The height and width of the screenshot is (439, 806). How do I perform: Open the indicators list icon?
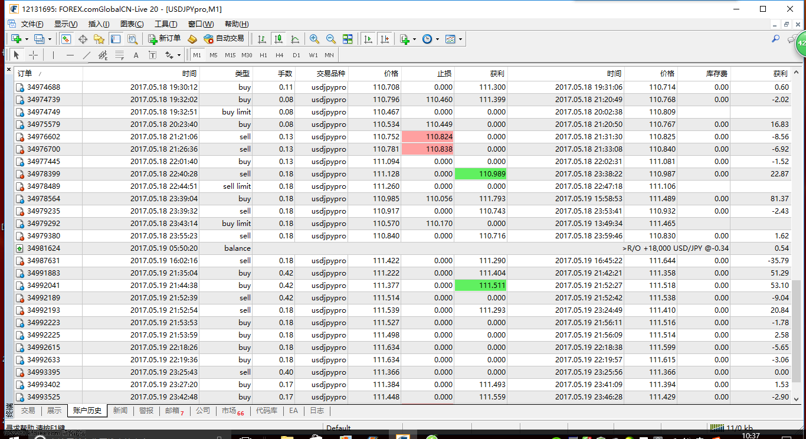pyautogui.click(x=405, y=39)
